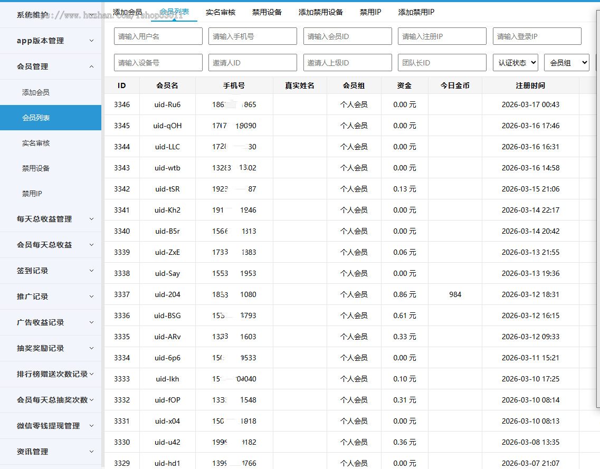
Task: Click registration time 2026-03-08 13:35
Action: (530, 442)
